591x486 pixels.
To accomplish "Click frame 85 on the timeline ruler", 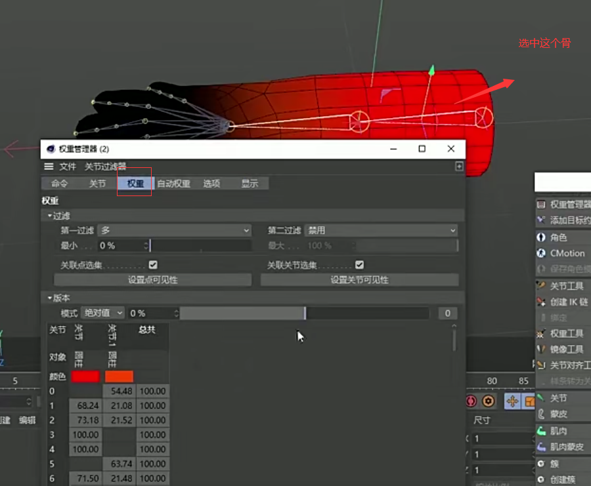I will click(523, 381).
